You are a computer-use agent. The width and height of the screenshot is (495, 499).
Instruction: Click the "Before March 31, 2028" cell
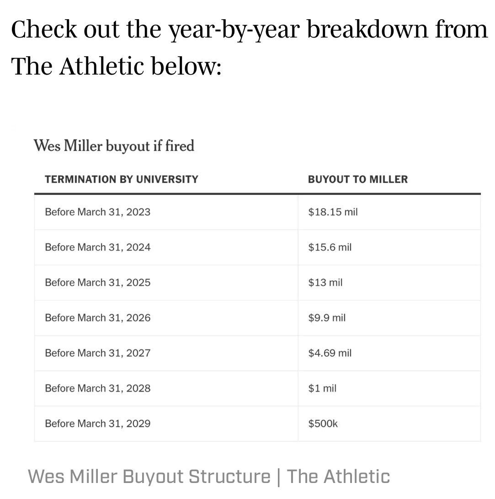[x=97, y=388]
